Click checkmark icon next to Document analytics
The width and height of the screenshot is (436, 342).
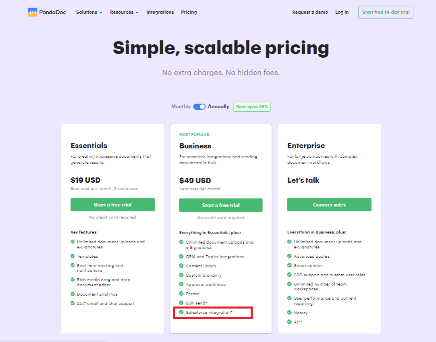73,294
